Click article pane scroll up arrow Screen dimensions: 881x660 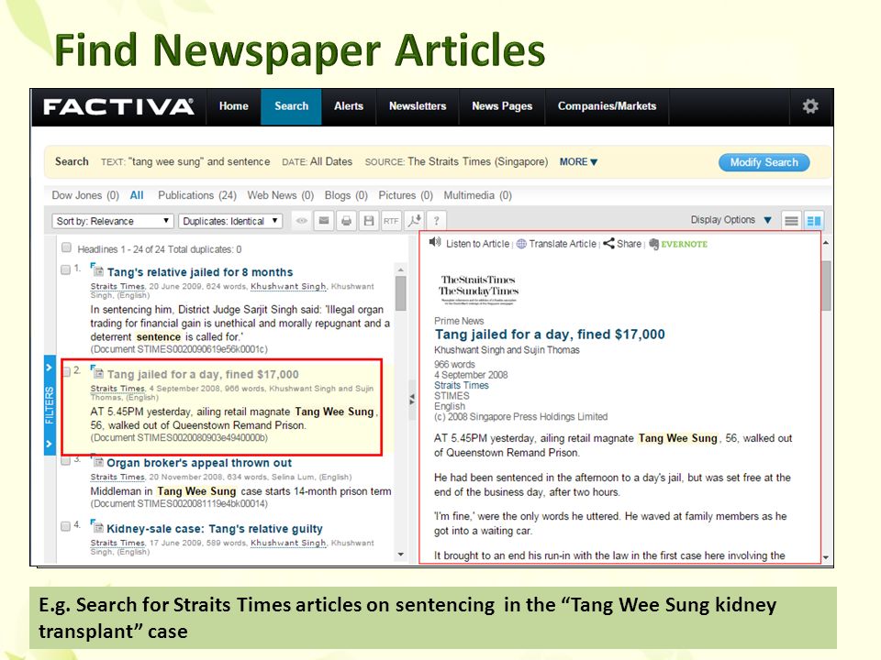click(x=826, y=242)
